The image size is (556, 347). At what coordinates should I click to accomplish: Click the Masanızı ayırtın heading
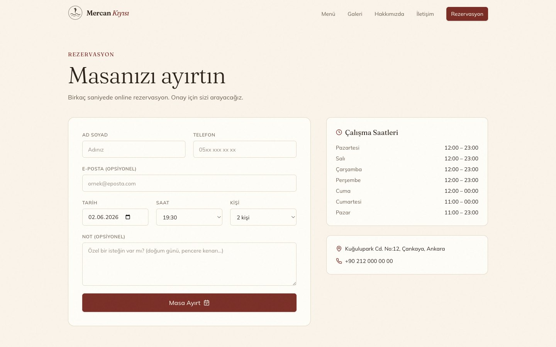point(147,76)
